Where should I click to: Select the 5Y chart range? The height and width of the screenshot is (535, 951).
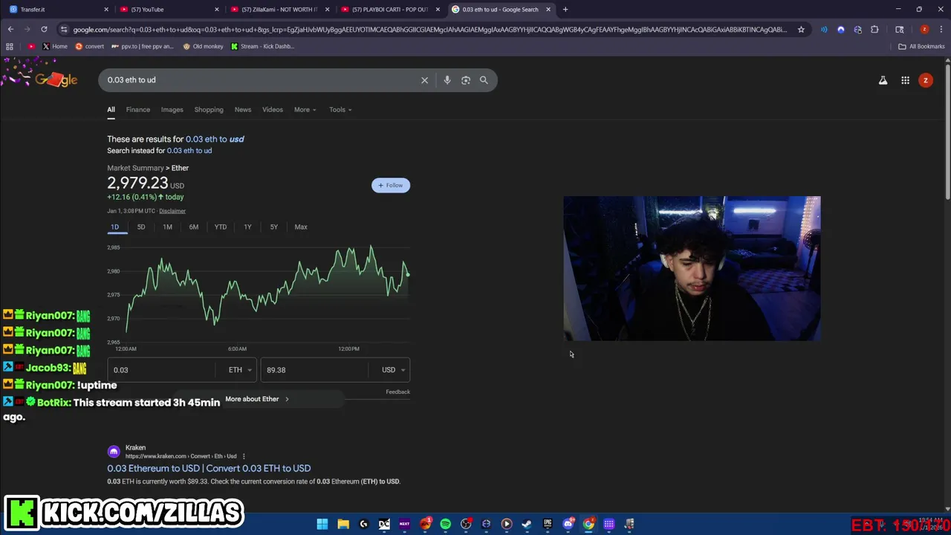click(x=274, y=227)
